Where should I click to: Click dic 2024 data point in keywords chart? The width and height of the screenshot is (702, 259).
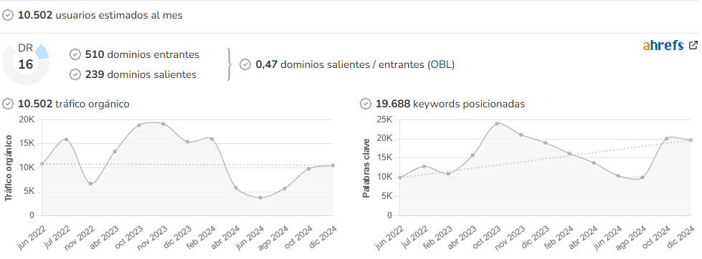[x=691, y=140]
